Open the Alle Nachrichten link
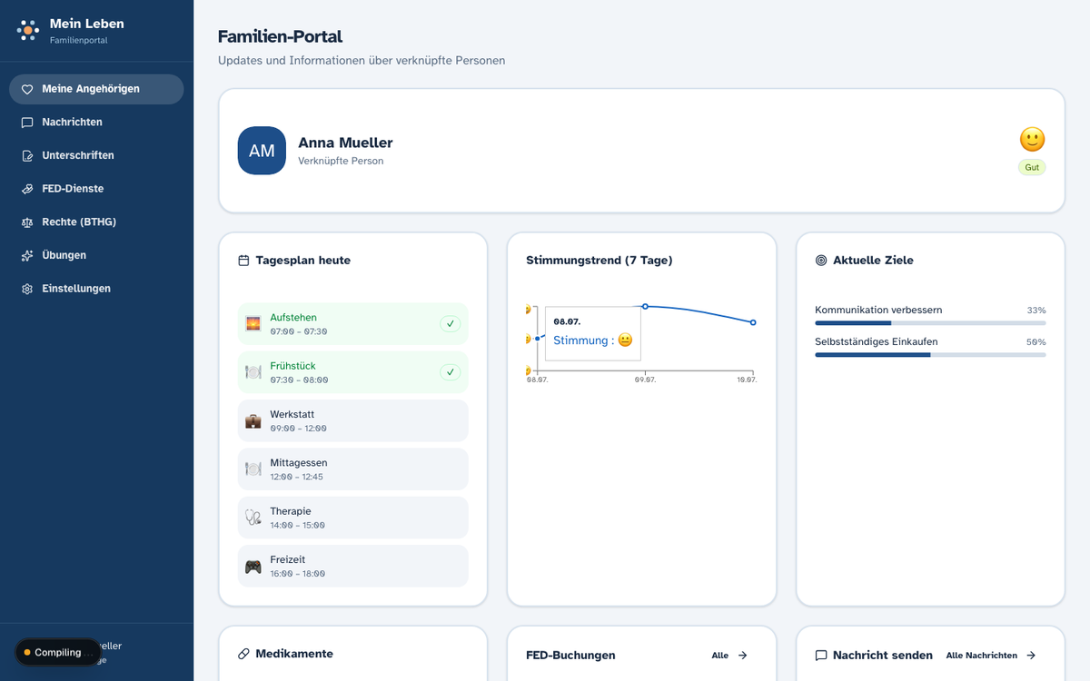This screenshot has width=1090, height=681. [991, 655]
